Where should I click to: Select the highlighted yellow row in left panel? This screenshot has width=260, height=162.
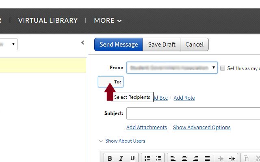tap(43, 65)
